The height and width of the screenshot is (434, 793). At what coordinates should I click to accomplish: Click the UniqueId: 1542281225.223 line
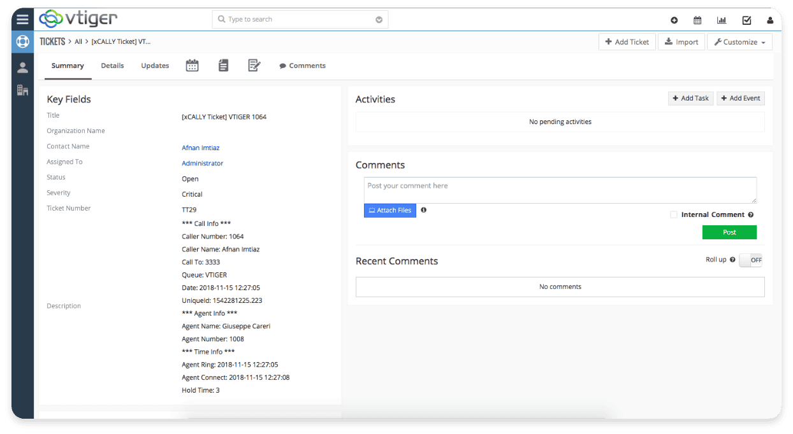[222, 300]
